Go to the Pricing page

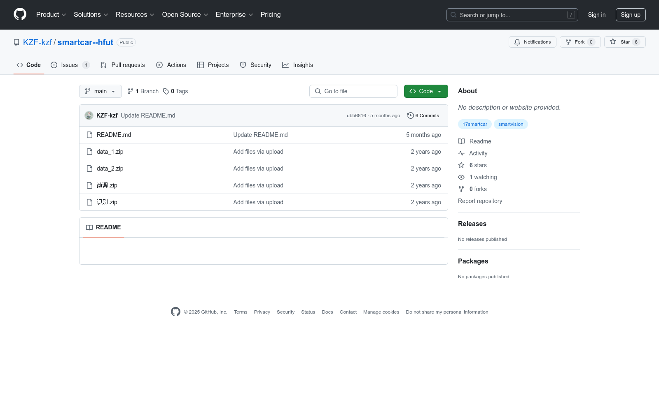(271, 15)
